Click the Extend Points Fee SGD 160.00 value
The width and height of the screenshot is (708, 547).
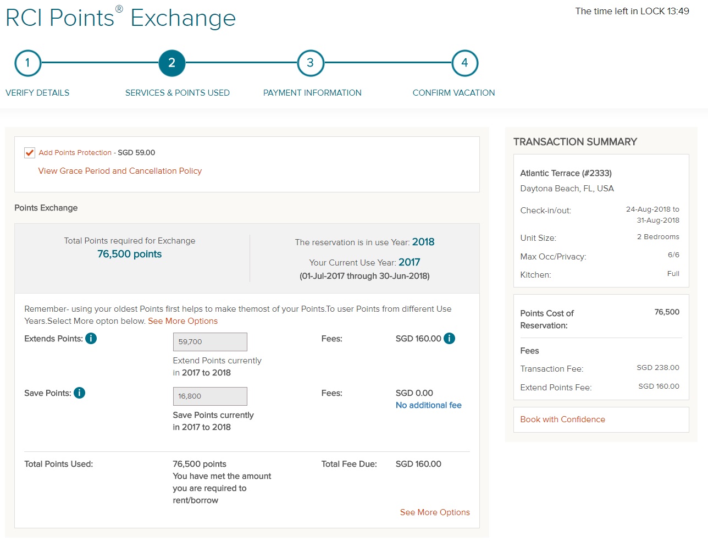(659, 386)
